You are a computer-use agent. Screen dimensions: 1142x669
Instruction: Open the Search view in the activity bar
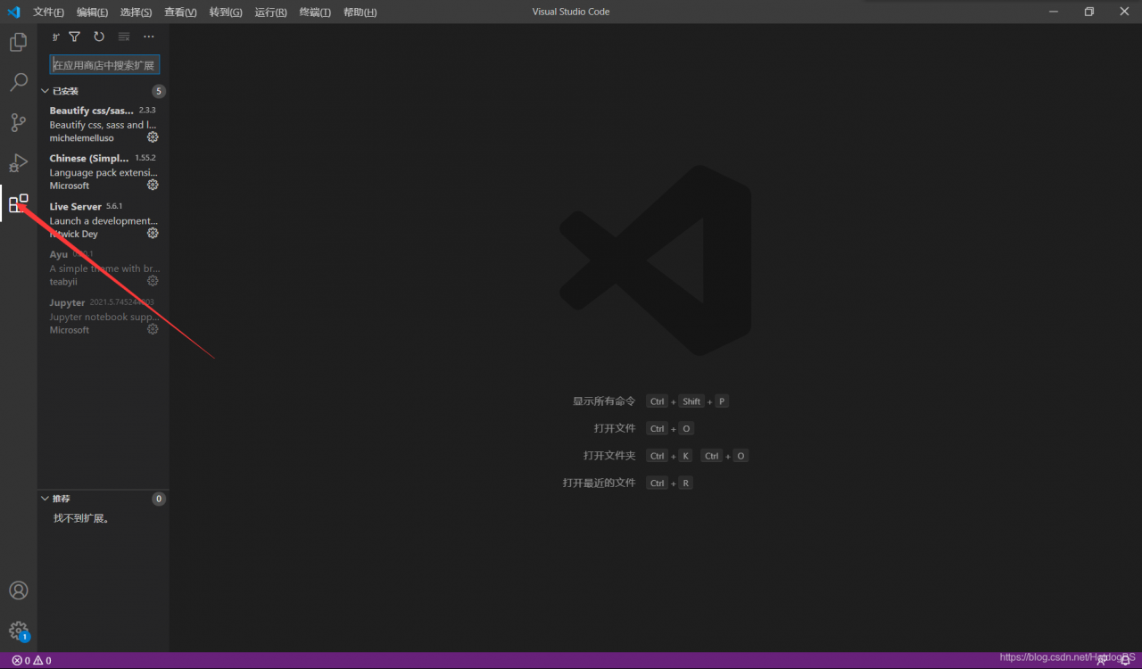click(x=18, y=82)
